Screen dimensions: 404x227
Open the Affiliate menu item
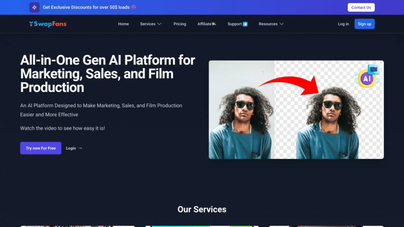[206, 24]
